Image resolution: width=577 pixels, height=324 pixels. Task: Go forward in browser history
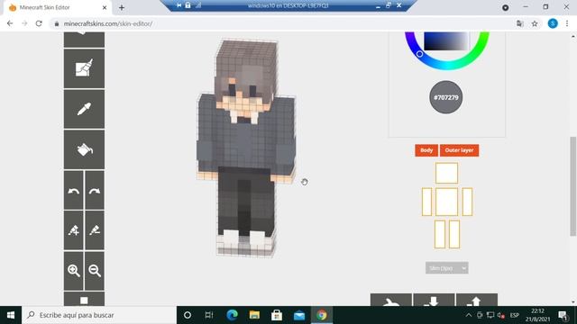click(x=24, y=23)
